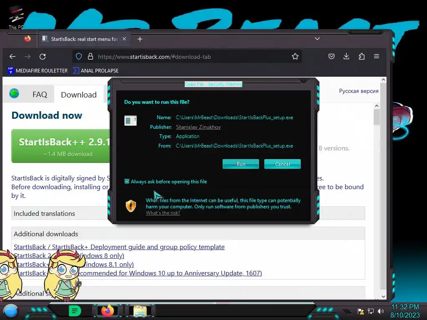Screen dimensions: 427x320
Task: Open network tray icon
Action: pyautogui.click(x=371, y=311)
